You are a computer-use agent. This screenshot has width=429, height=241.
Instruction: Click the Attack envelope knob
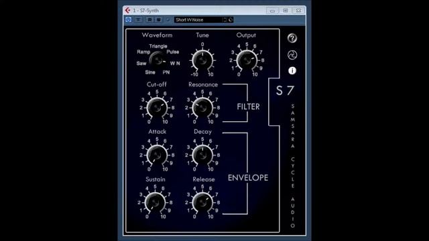pyautogui.click(x=157, y=155)
